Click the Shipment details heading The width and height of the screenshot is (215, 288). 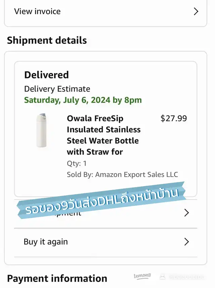[47, 40]
